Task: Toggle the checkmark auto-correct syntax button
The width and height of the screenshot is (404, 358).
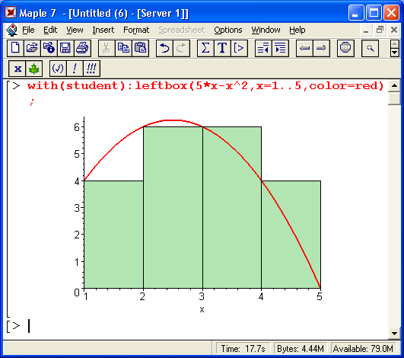Action: (58, 69)
